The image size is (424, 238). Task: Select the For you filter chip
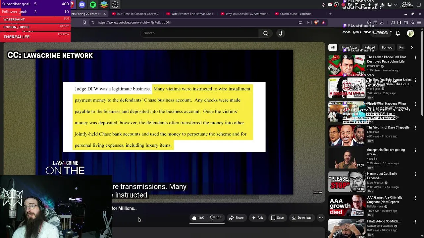[387, 47]
